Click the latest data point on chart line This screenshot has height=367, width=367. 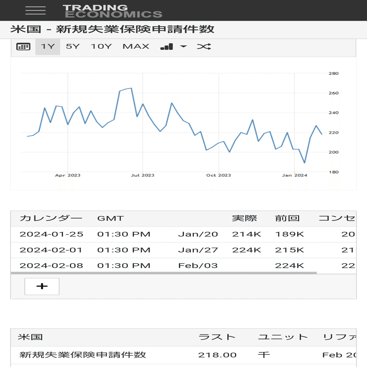click(322, 134)
